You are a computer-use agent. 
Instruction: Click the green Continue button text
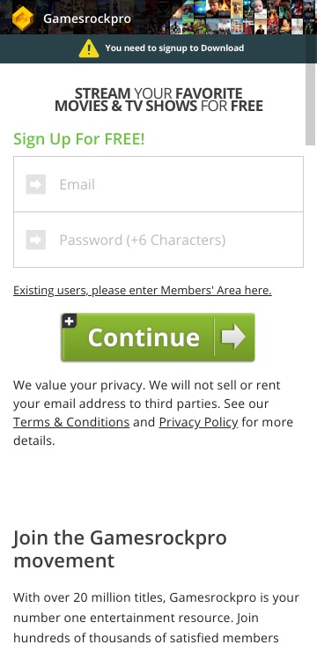(x=144, y=337)
